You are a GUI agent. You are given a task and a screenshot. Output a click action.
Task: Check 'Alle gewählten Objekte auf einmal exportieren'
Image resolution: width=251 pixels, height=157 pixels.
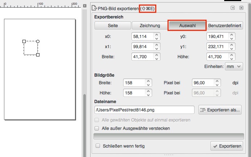97,120
